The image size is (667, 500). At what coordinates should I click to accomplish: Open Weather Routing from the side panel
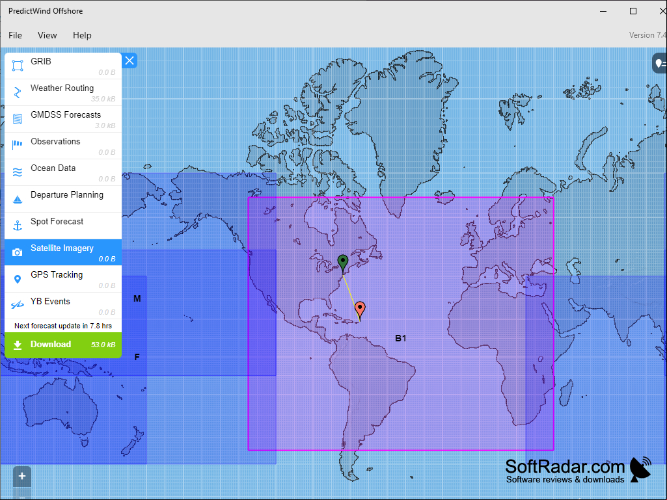point(63,92)
